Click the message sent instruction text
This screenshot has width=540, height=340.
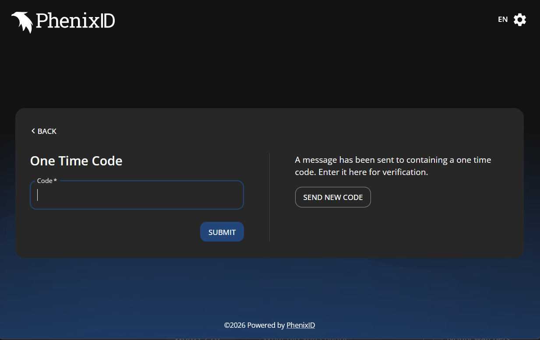pyautogui.click(x=393, y=166)
